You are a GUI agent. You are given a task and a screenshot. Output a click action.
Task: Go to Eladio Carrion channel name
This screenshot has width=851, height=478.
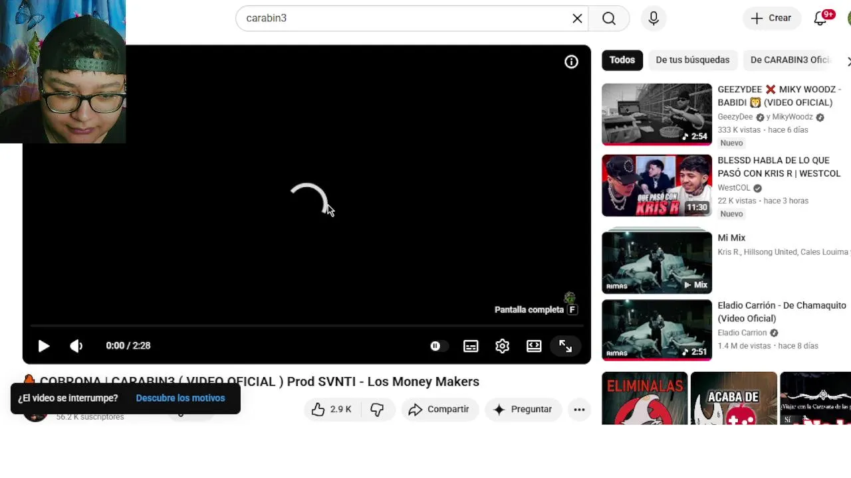pyautogui.click(x=742, y=333)
